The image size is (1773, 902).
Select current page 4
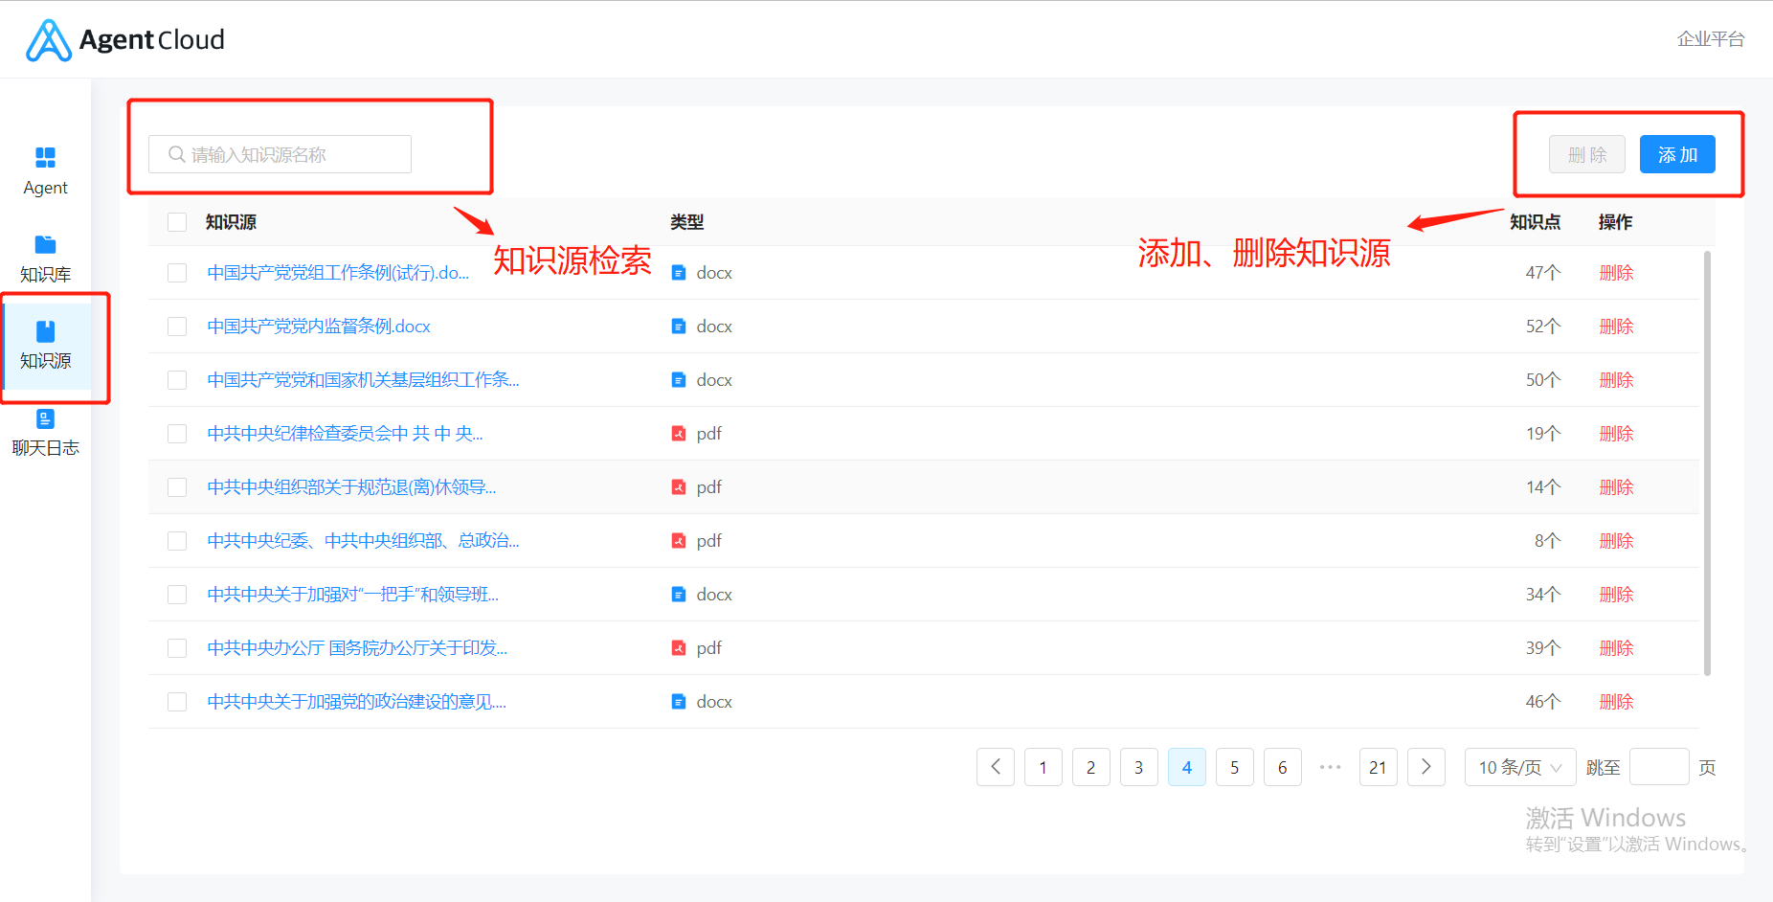[1187, 767]
